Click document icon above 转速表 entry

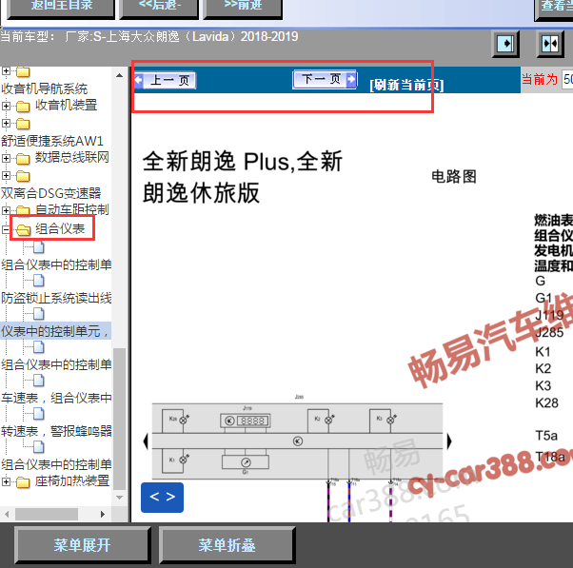[38, 413]
